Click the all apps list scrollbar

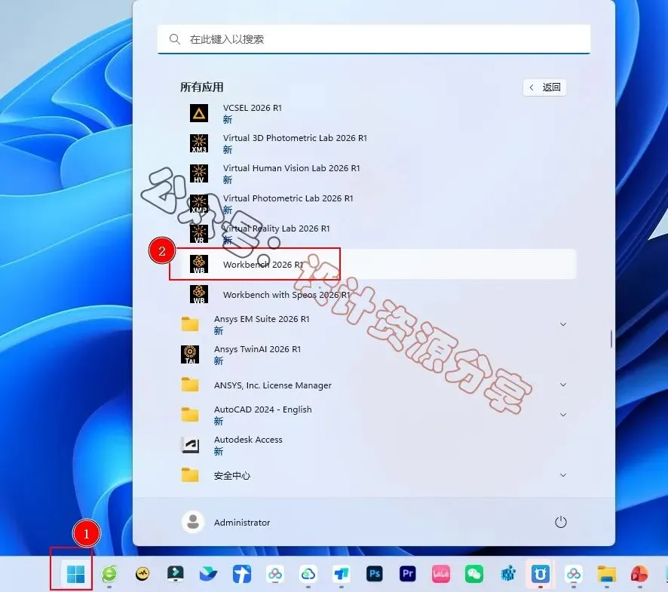coord(611,339)
